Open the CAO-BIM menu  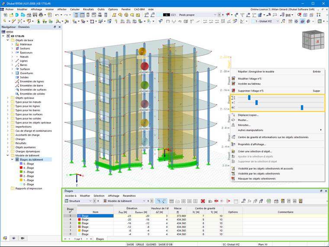139,10
